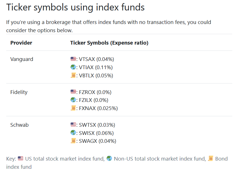Click the scroll icon beside VBTLX
Screen dimensions: 234x171
pyautogui.click(x=73, y=76)
